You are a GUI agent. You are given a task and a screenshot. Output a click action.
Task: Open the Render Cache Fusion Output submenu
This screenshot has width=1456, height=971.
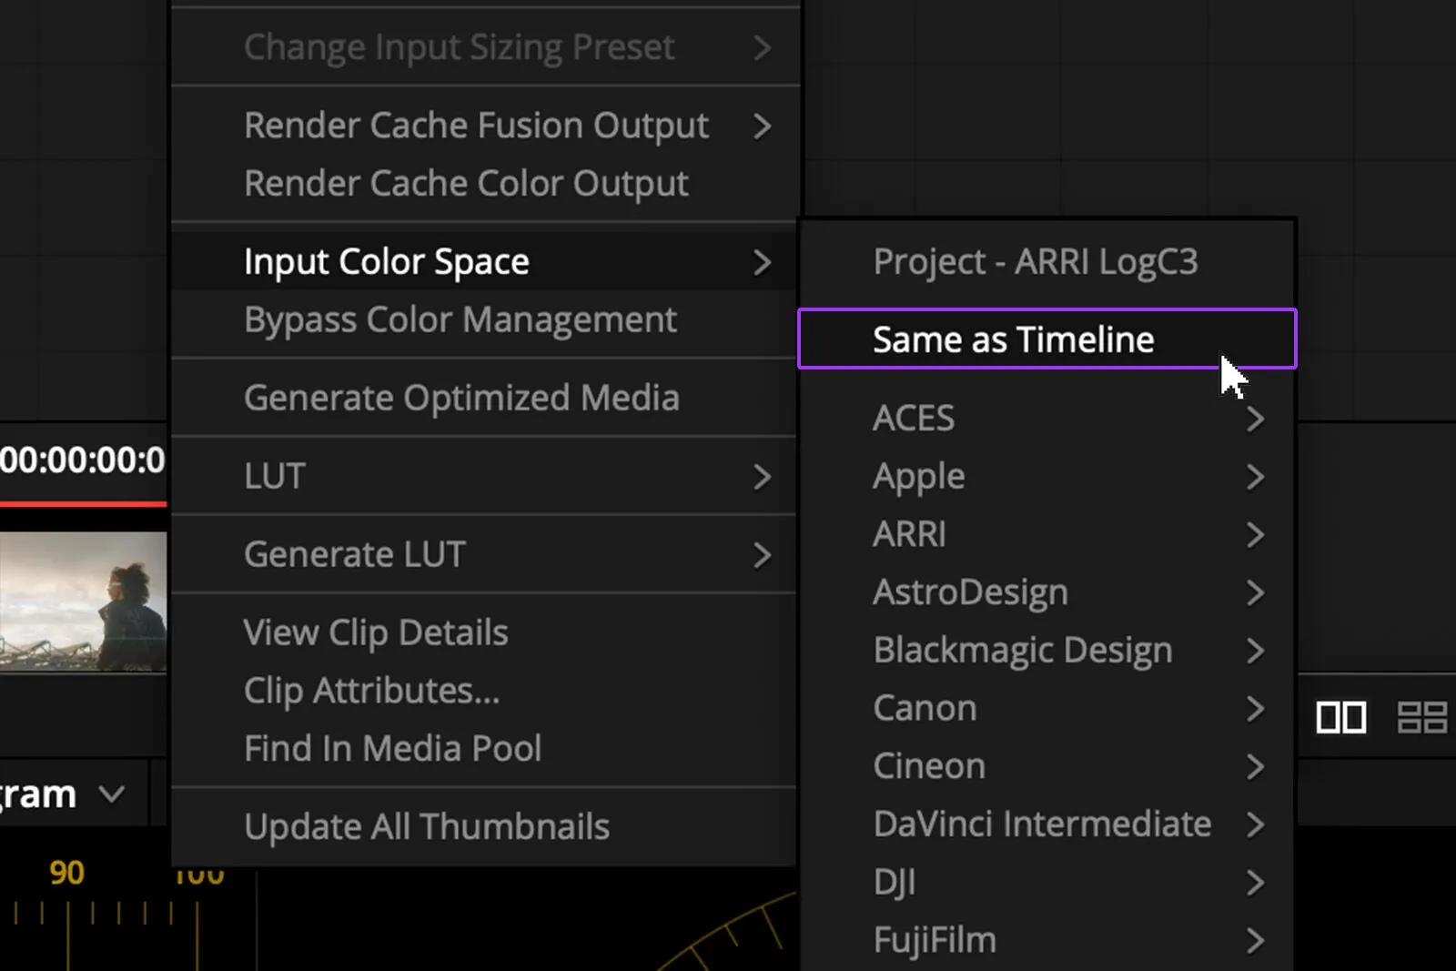[484, 126]
